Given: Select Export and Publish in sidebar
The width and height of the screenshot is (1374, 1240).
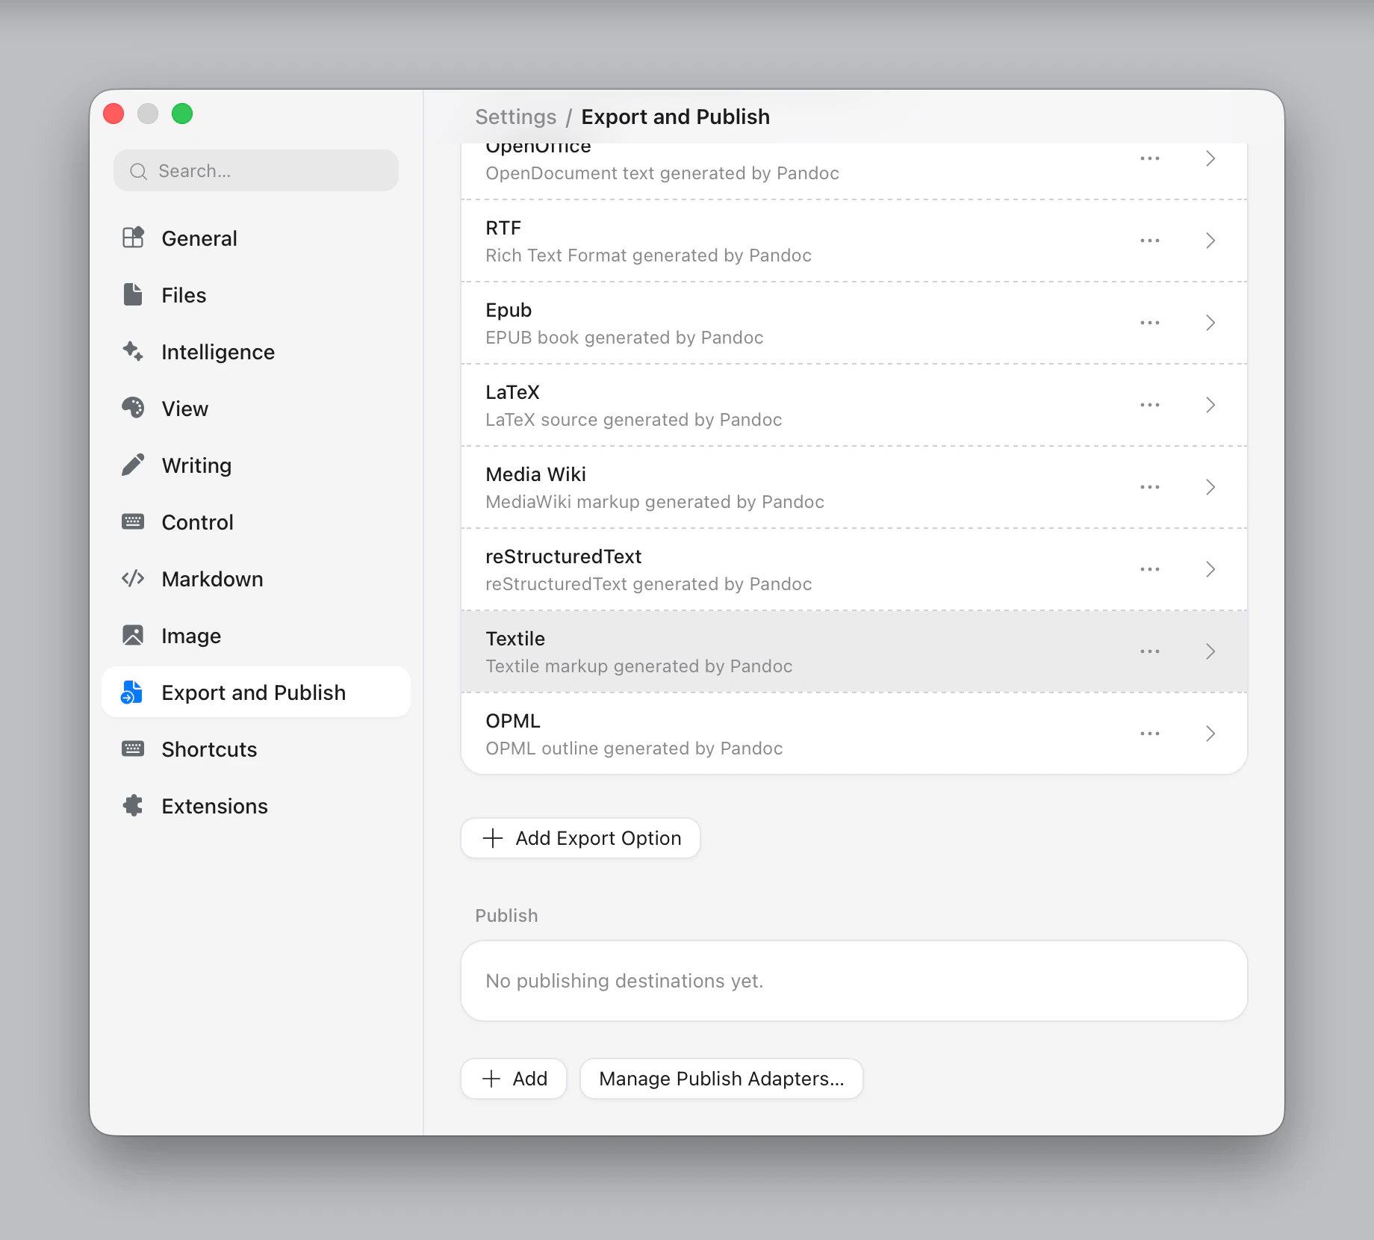Looking at the screenshot, I should pyautogui.click(x=256, y=692).
